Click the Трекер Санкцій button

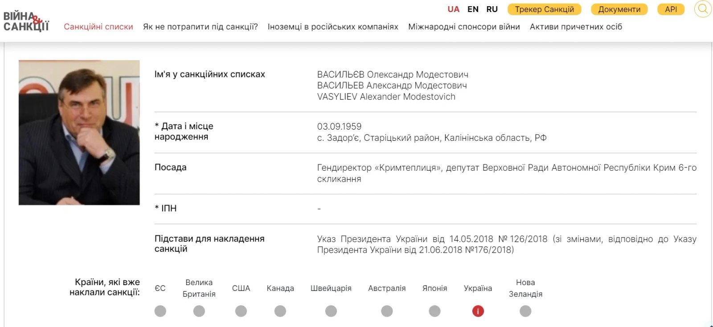pyautogui.click(x=545, y=9)
